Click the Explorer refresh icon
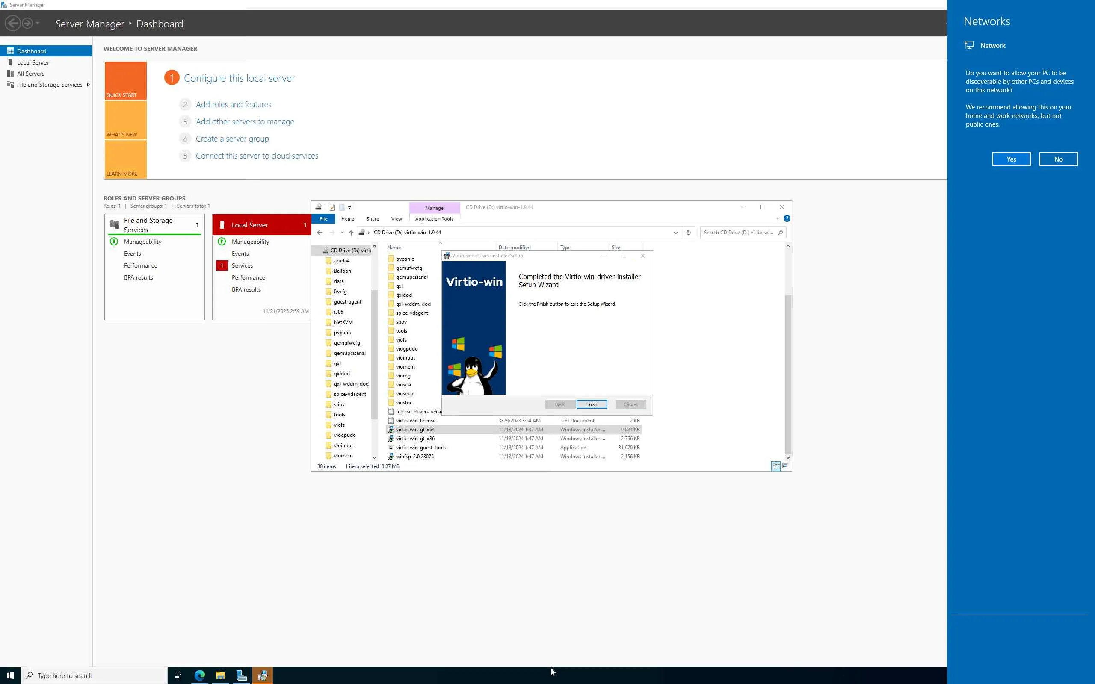Viewport: 1095px width, 684px height. click(688, 233)
